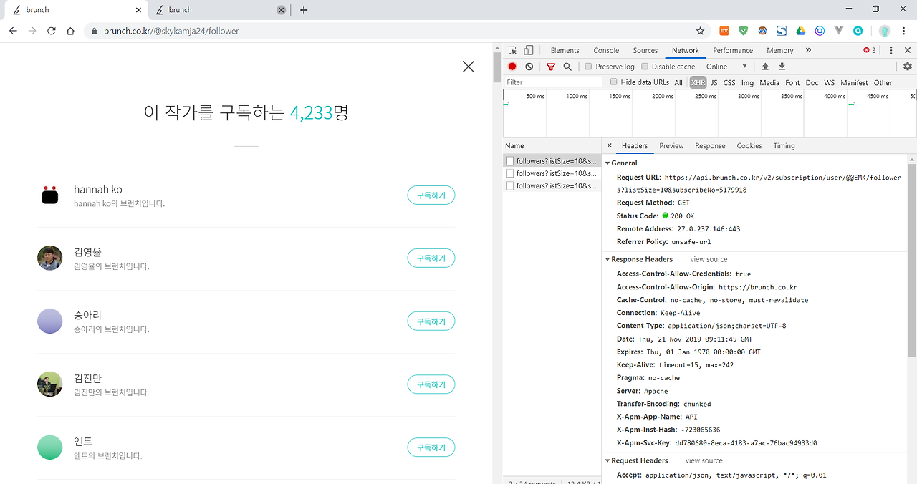
Task: Export HAR with the download arrow
Action: [x=782, y=67]
